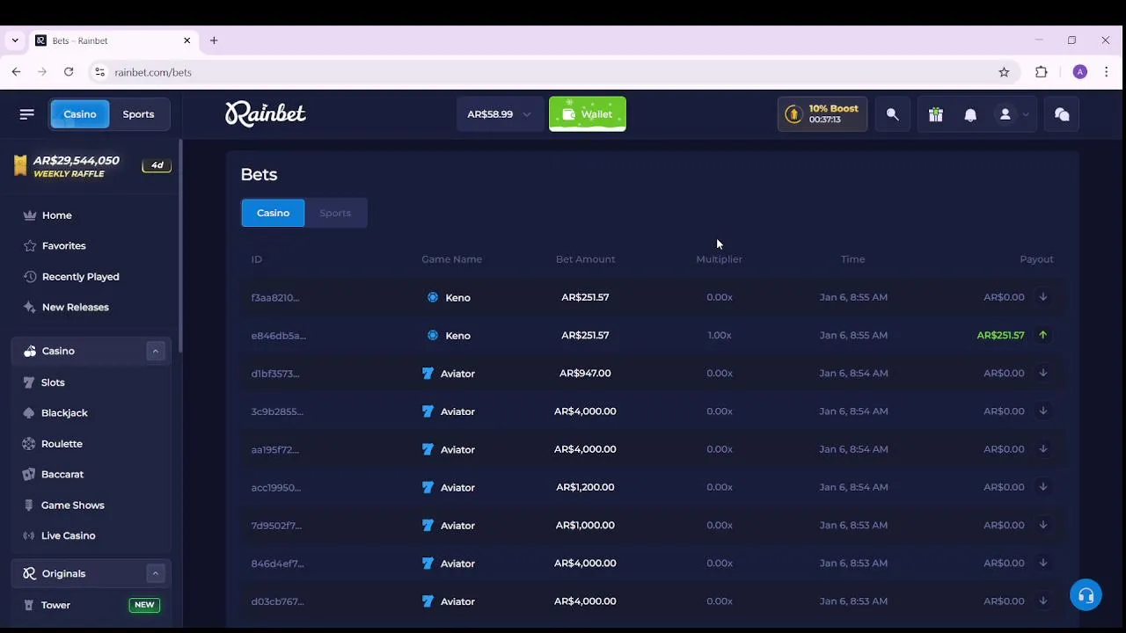Collapse the Casino sidebar section
This screenshot has width=1126, height=633.
(x=155, y=351)
